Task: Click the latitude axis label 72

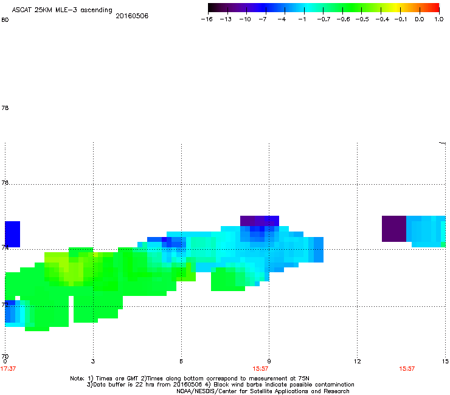Action: pyautogui.click(x=5, y=304)
